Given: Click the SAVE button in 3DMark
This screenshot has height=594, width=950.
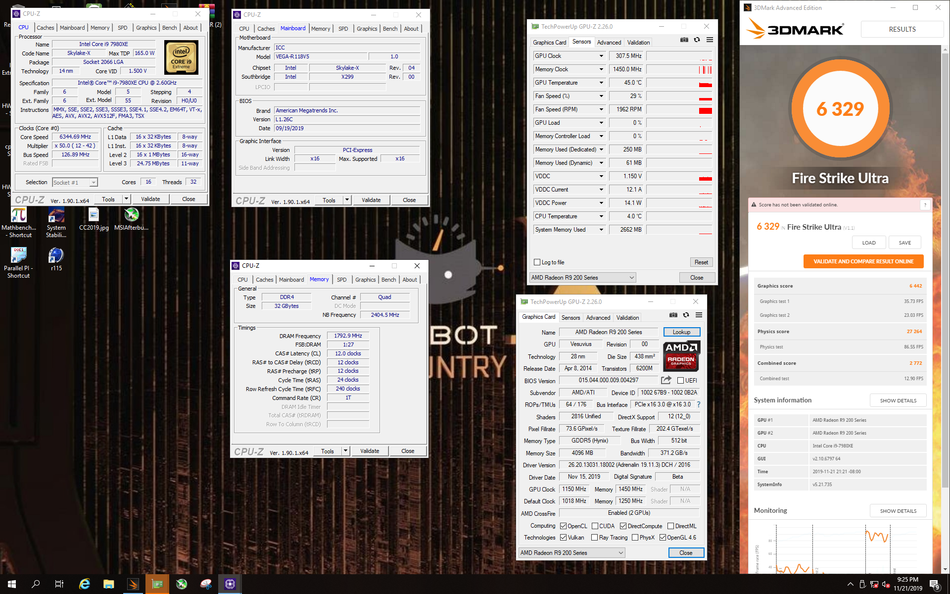Looking at the screenshot, I should pos(905,243).
